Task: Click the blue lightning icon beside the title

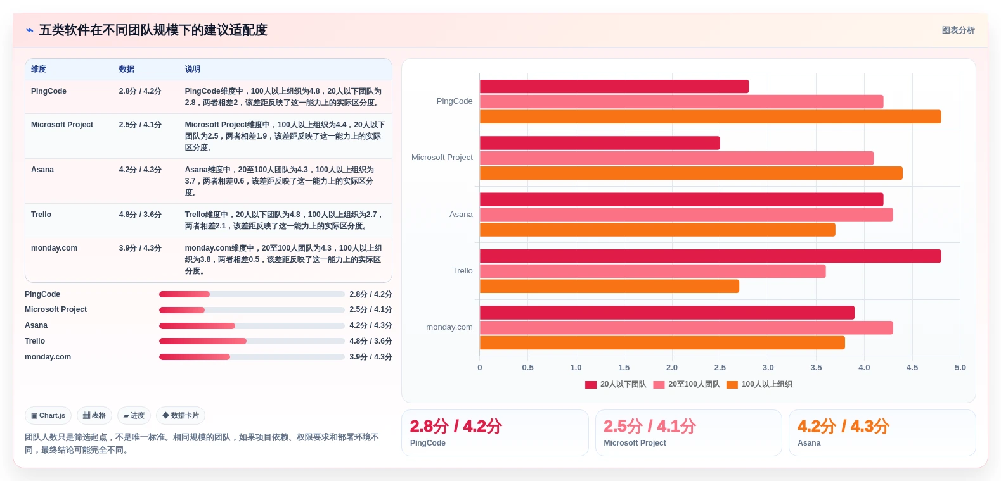Action: tap(29, 30)
